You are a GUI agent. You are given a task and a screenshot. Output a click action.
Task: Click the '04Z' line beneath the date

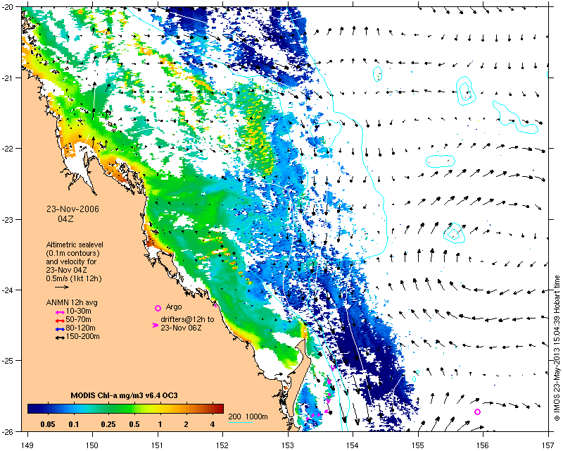[x=65, y=218]
